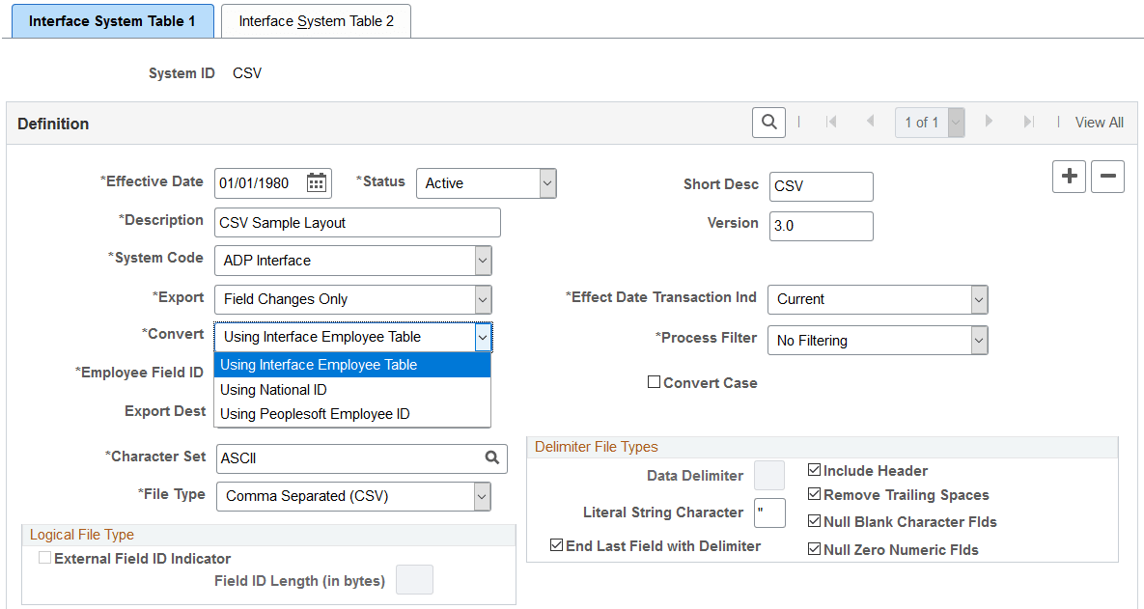Disable End Last Field with Delimiter
This screenshot has height=609, width=1144.
tap(557, 544)
